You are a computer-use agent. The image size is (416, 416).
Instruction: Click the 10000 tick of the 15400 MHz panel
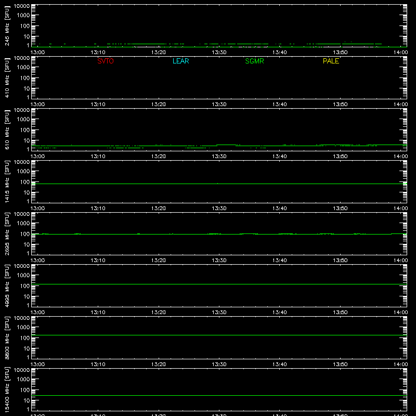pyautogui.click(x=22, y=370)
